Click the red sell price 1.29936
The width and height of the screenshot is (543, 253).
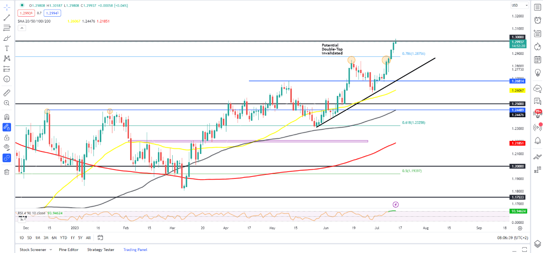coord(26,13)
